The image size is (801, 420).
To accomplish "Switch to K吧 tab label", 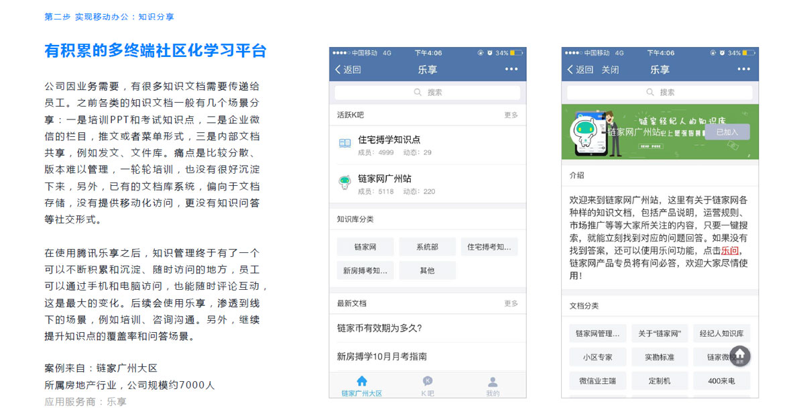I will pos(428,393).
